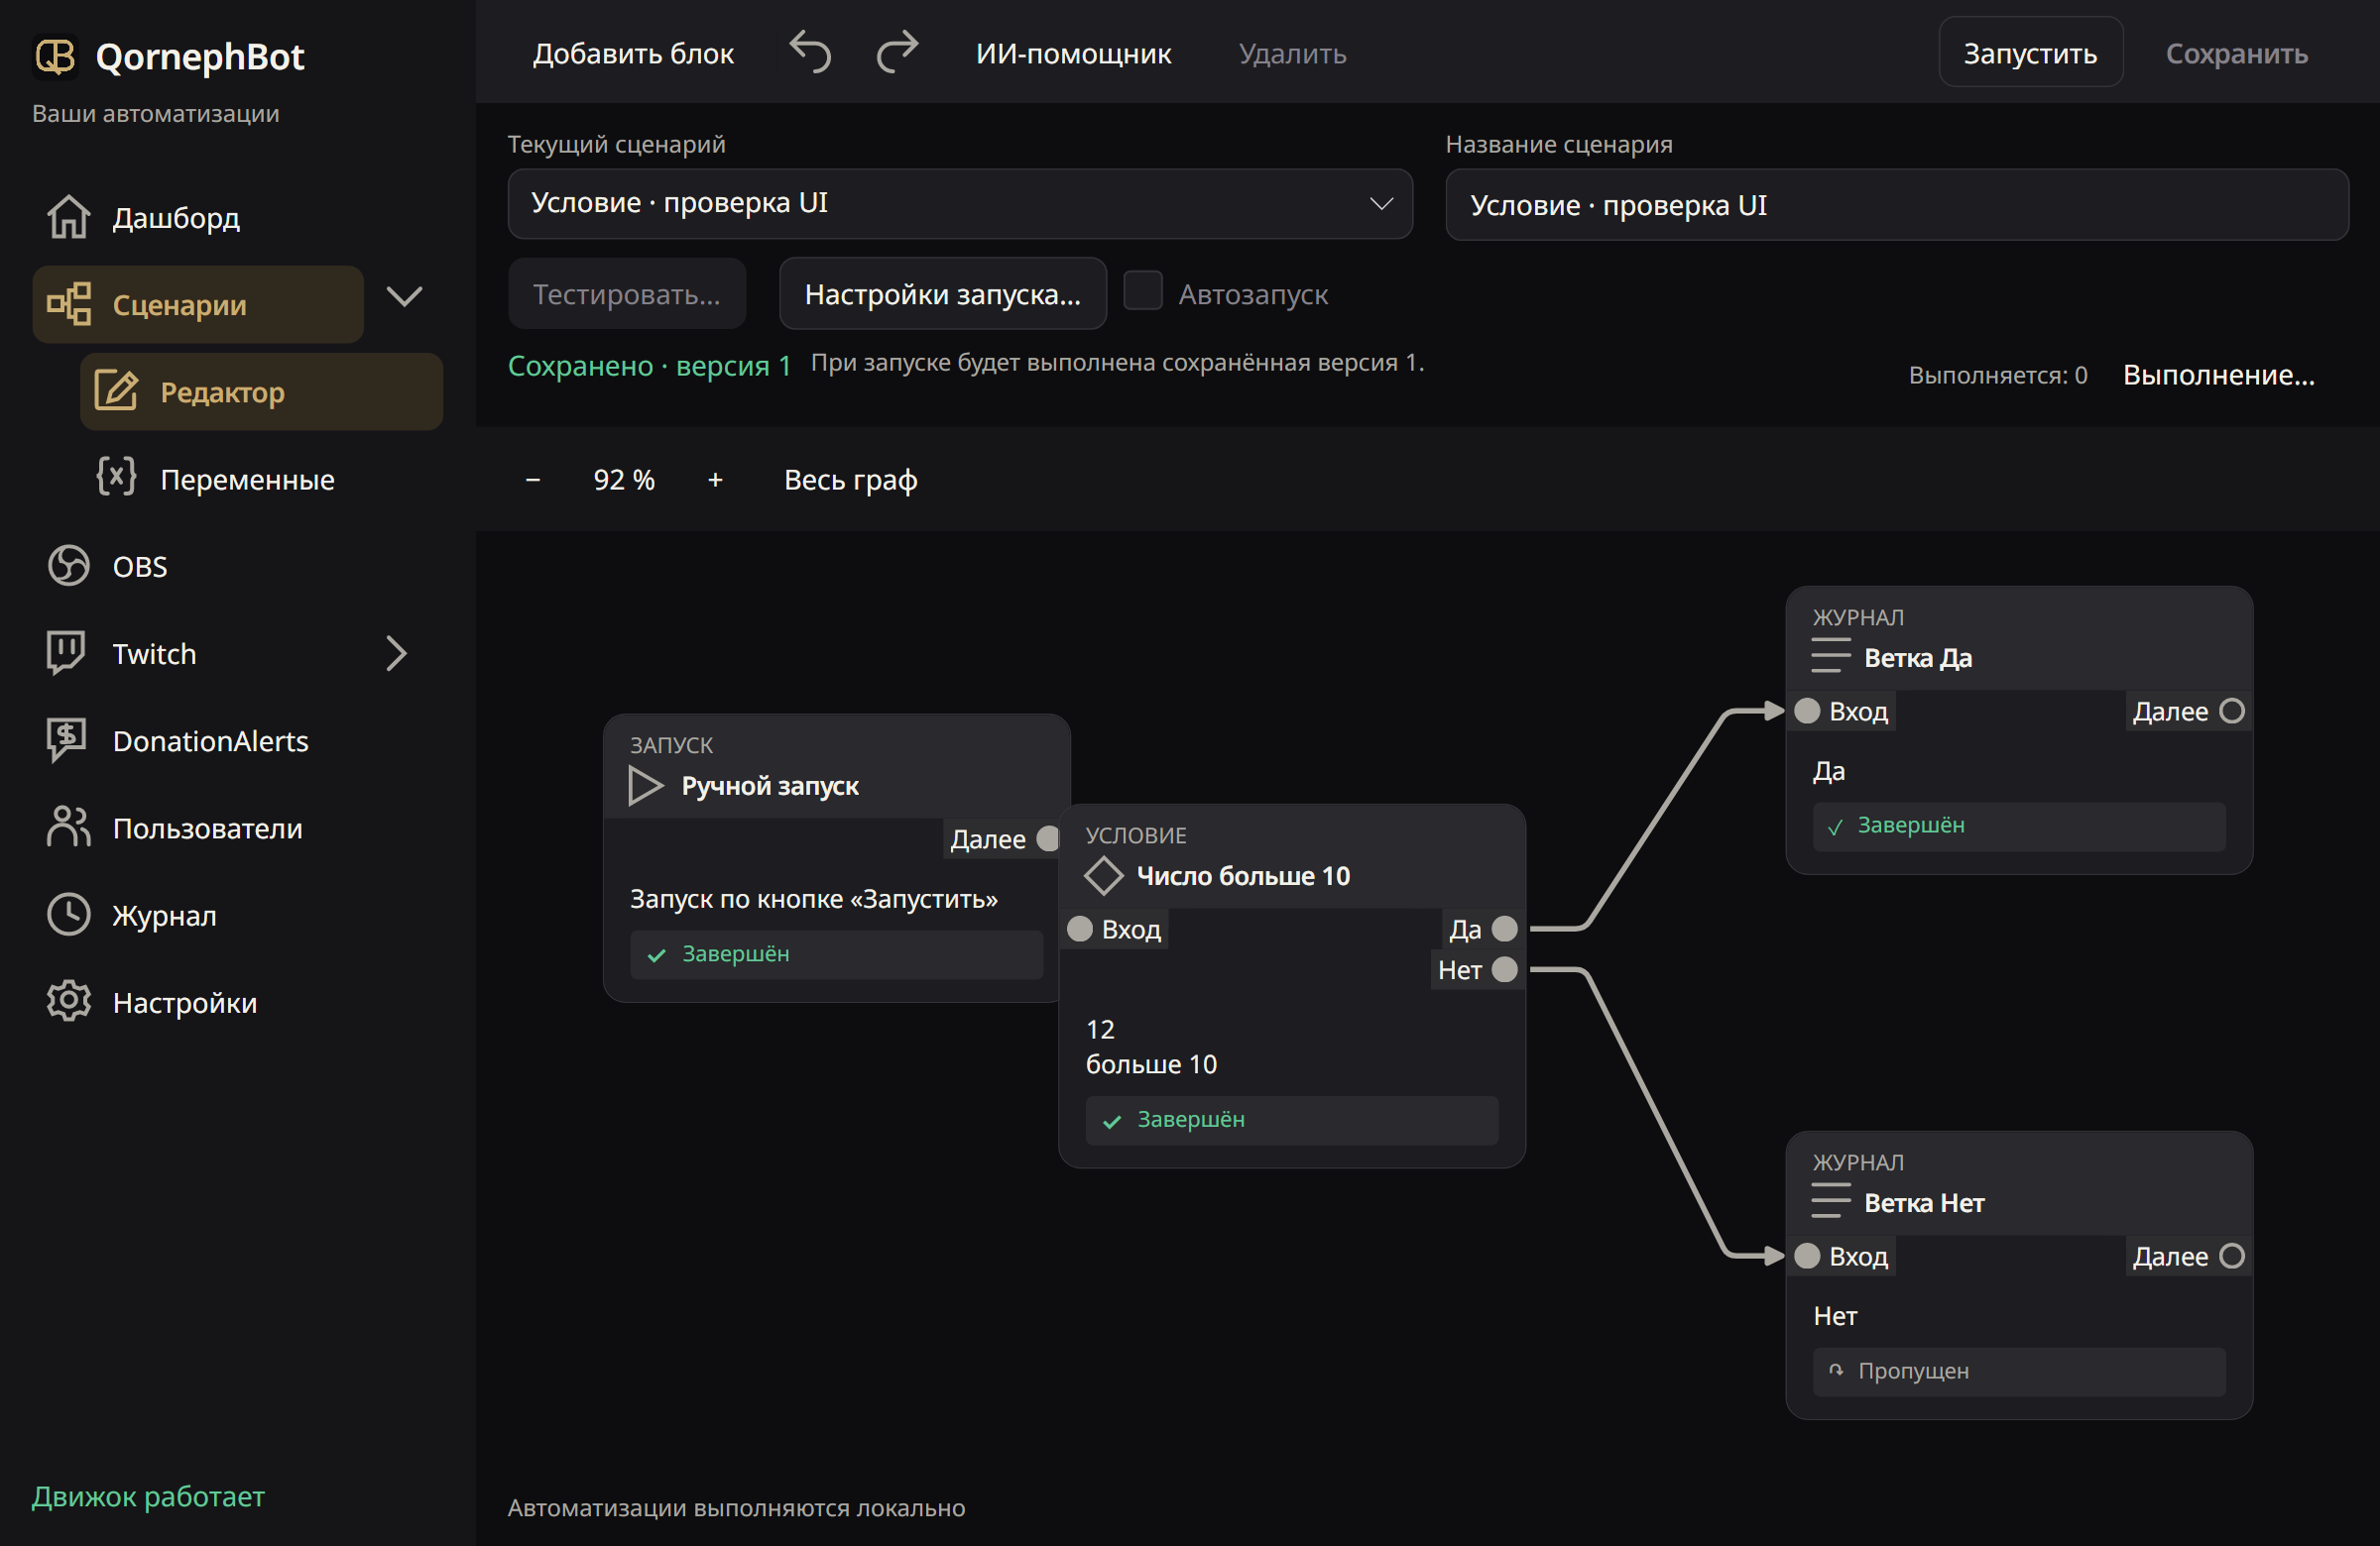This screenshot has height=1546, width=2380.
Task: Click the OBS logo icon
Action: pos(68,566)
